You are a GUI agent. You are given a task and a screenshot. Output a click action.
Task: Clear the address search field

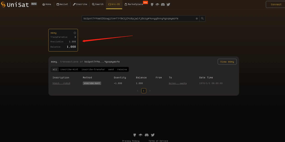197,19
